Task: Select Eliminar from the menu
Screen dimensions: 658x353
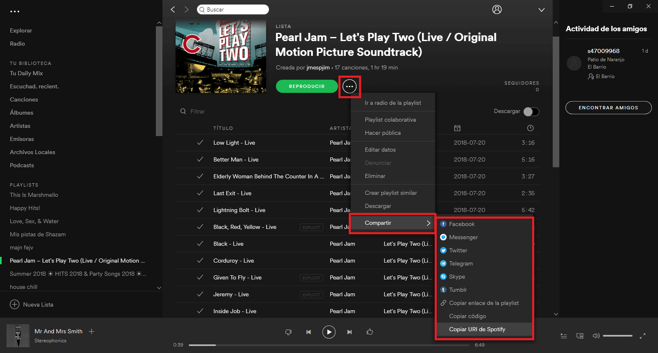Action: (x=393, y=176)
